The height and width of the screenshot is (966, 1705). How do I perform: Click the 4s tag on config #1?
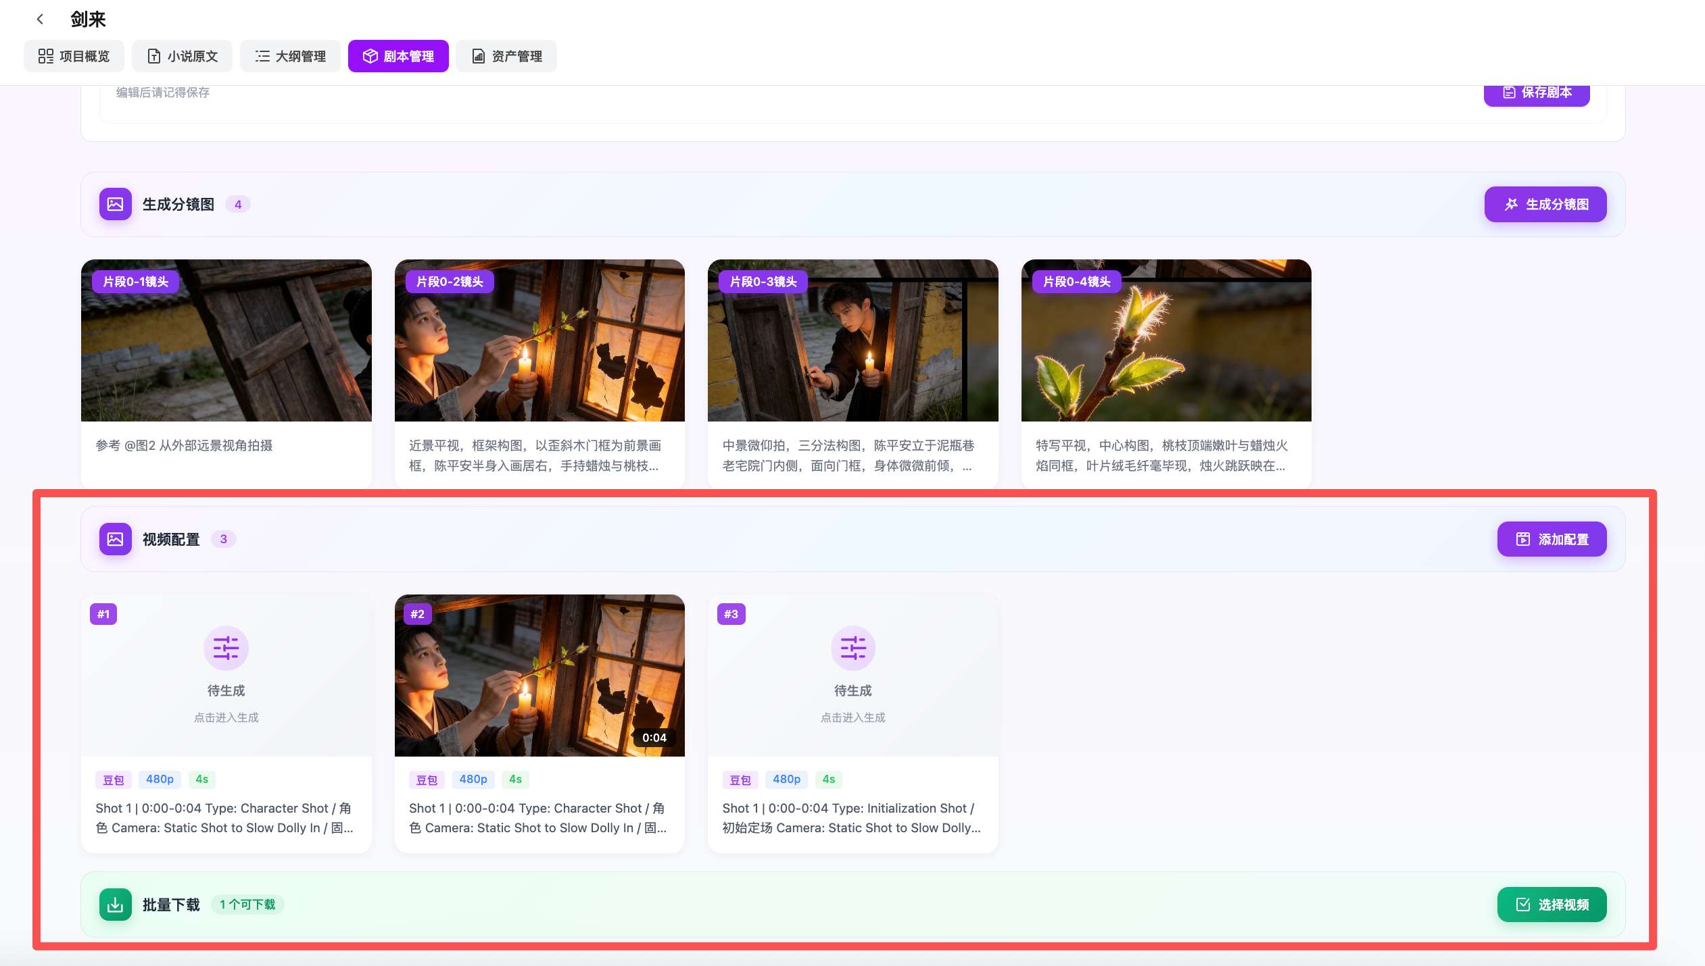(x=202, y=780)
